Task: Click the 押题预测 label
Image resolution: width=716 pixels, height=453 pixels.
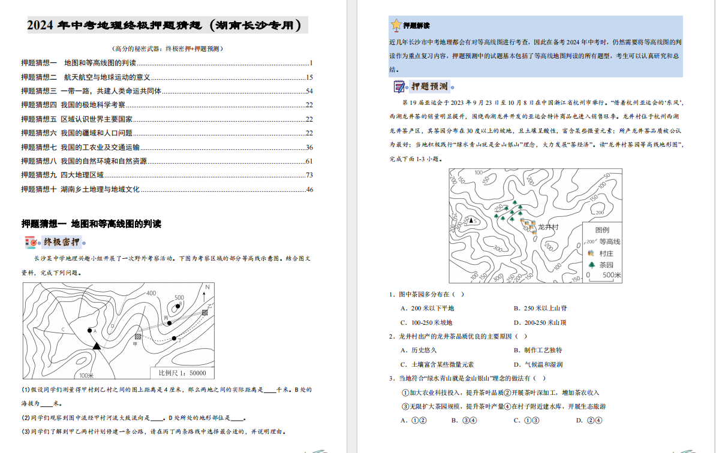Action: coord(429,86)
